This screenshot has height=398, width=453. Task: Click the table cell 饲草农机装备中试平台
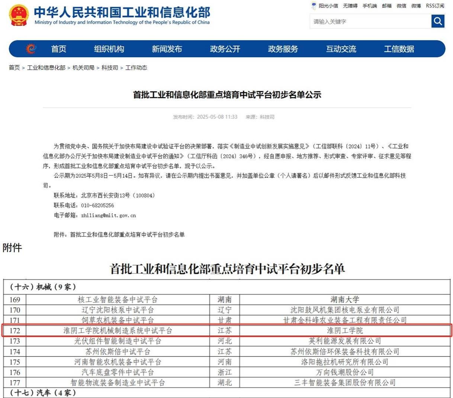coord(118,320)
